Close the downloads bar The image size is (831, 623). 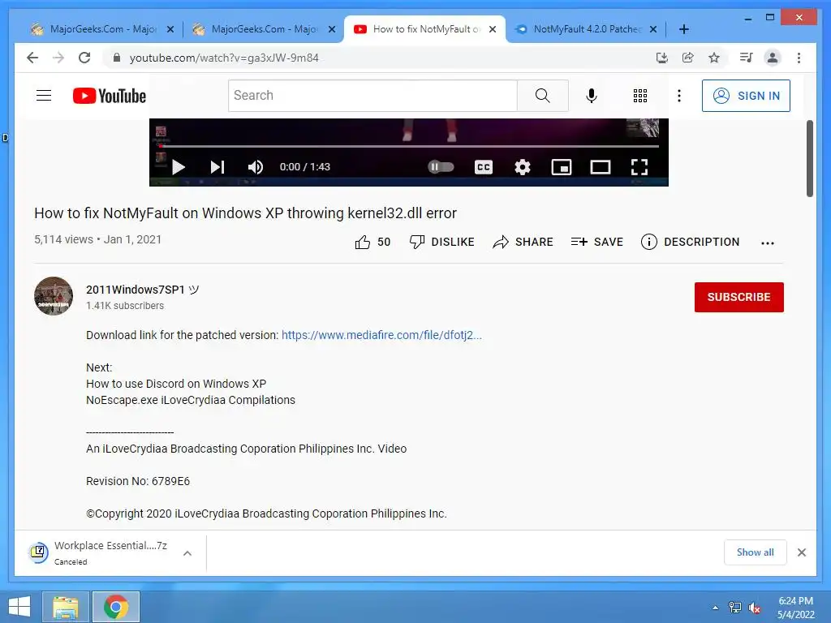802,552
